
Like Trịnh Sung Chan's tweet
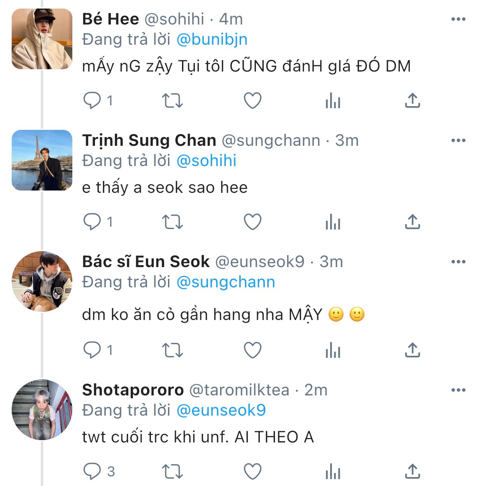[252, 222]
